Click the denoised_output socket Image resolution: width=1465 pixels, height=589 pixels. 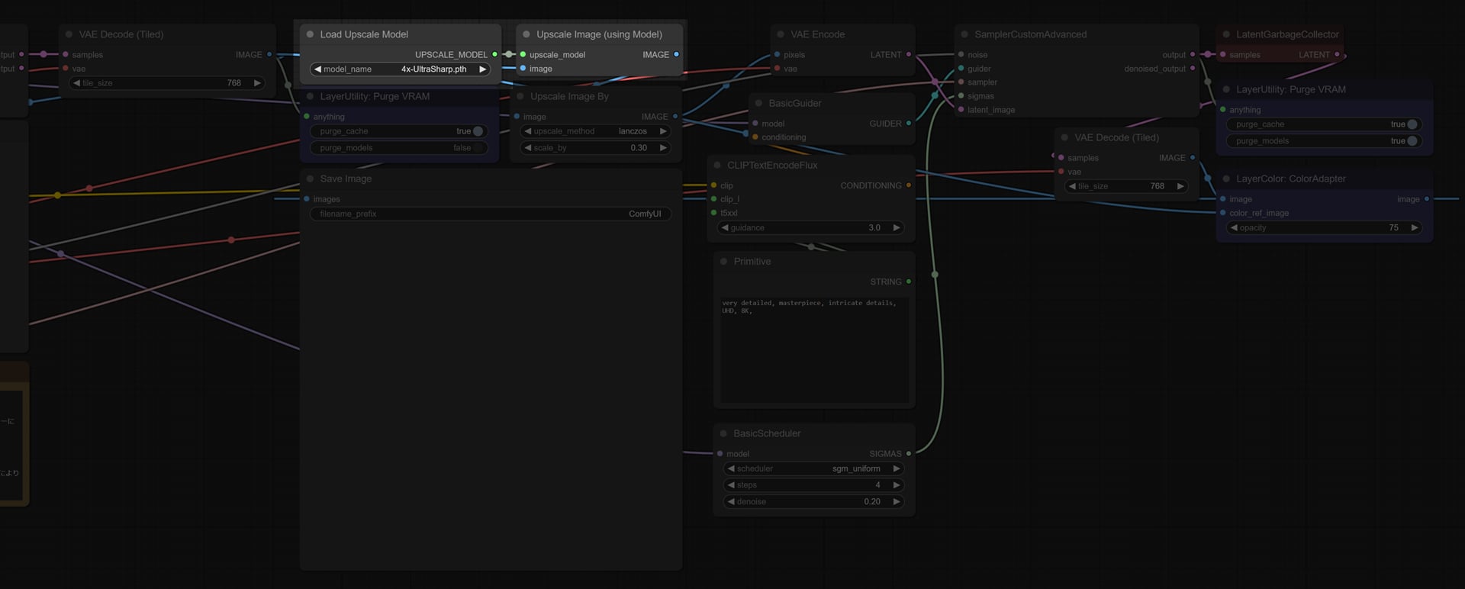point(1193,68)
